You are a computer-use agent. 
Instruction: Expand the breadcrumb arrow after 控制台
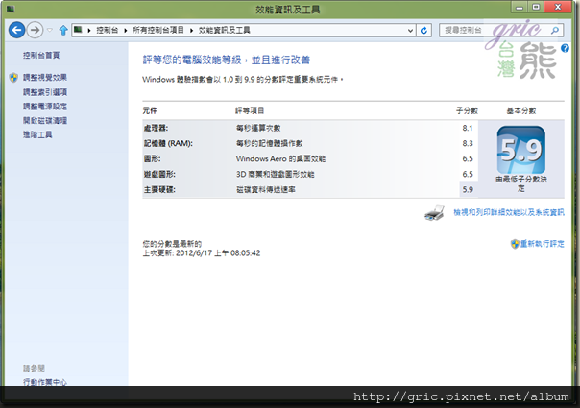click(x=126, y=31)
